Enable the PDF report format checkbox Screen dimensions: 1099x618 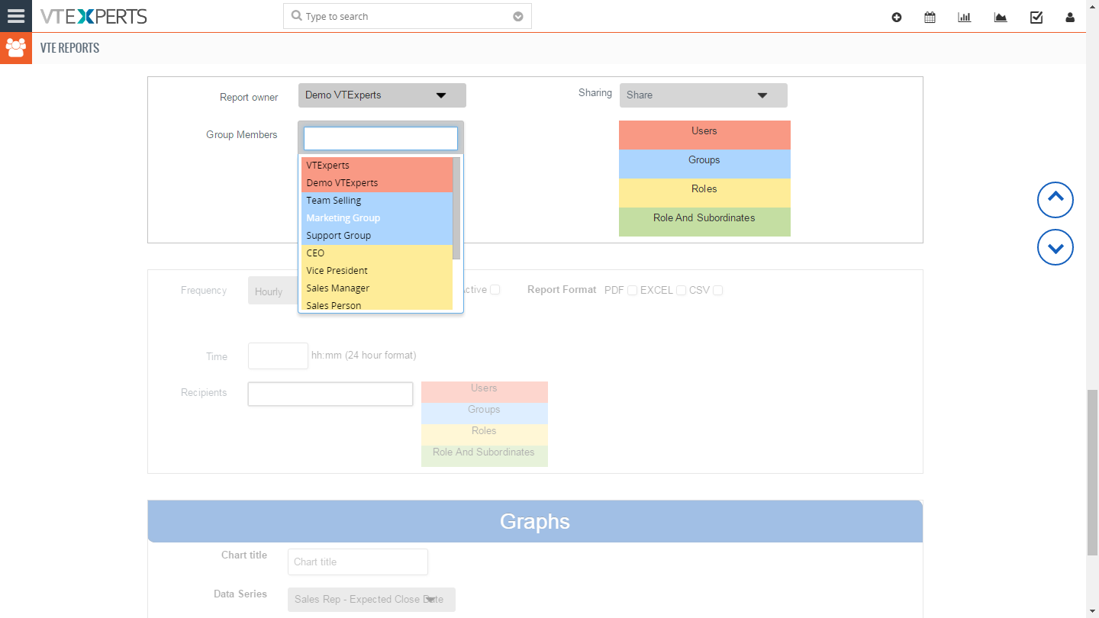point(632,291)
